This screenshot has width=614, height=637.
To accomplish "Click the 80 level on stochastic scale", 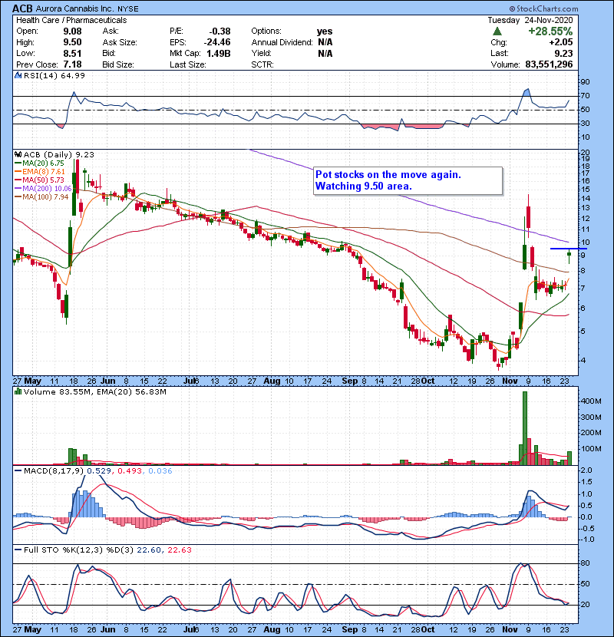I will (x=586, y=563).
